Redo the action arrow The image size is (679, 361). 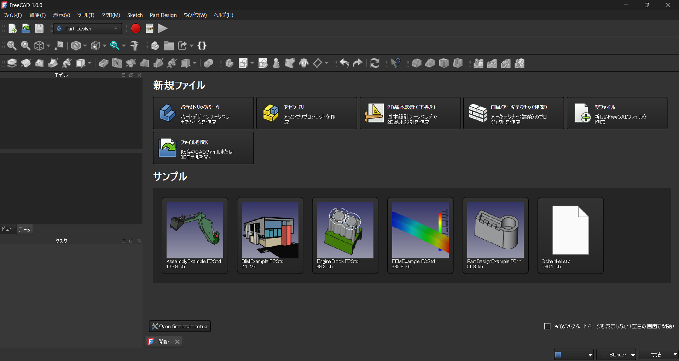(x=358, y=63)
